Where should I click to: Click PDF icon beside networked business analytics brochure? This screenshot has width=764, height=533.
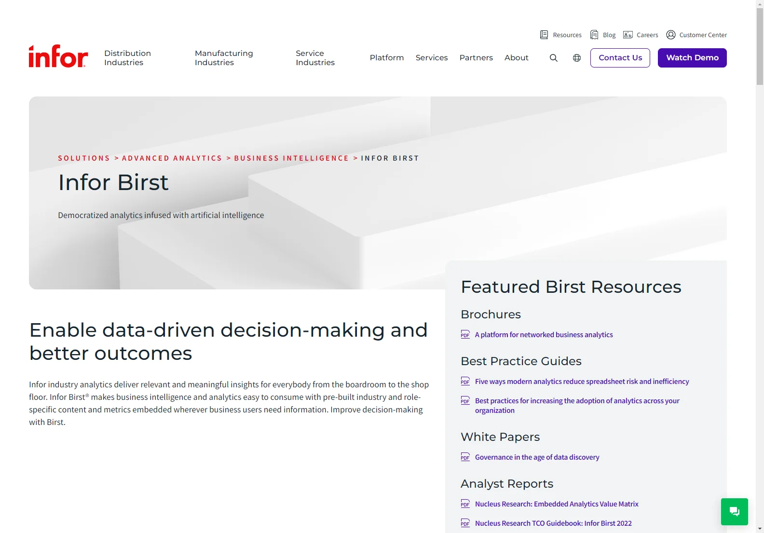tap(465, 335)
